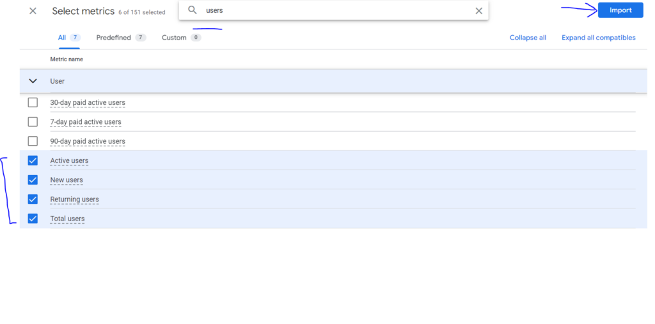This screenshot has height=324, width=655.
Task: Click the New users metric name
Action: pyautogui.click(x=67, y=180)
